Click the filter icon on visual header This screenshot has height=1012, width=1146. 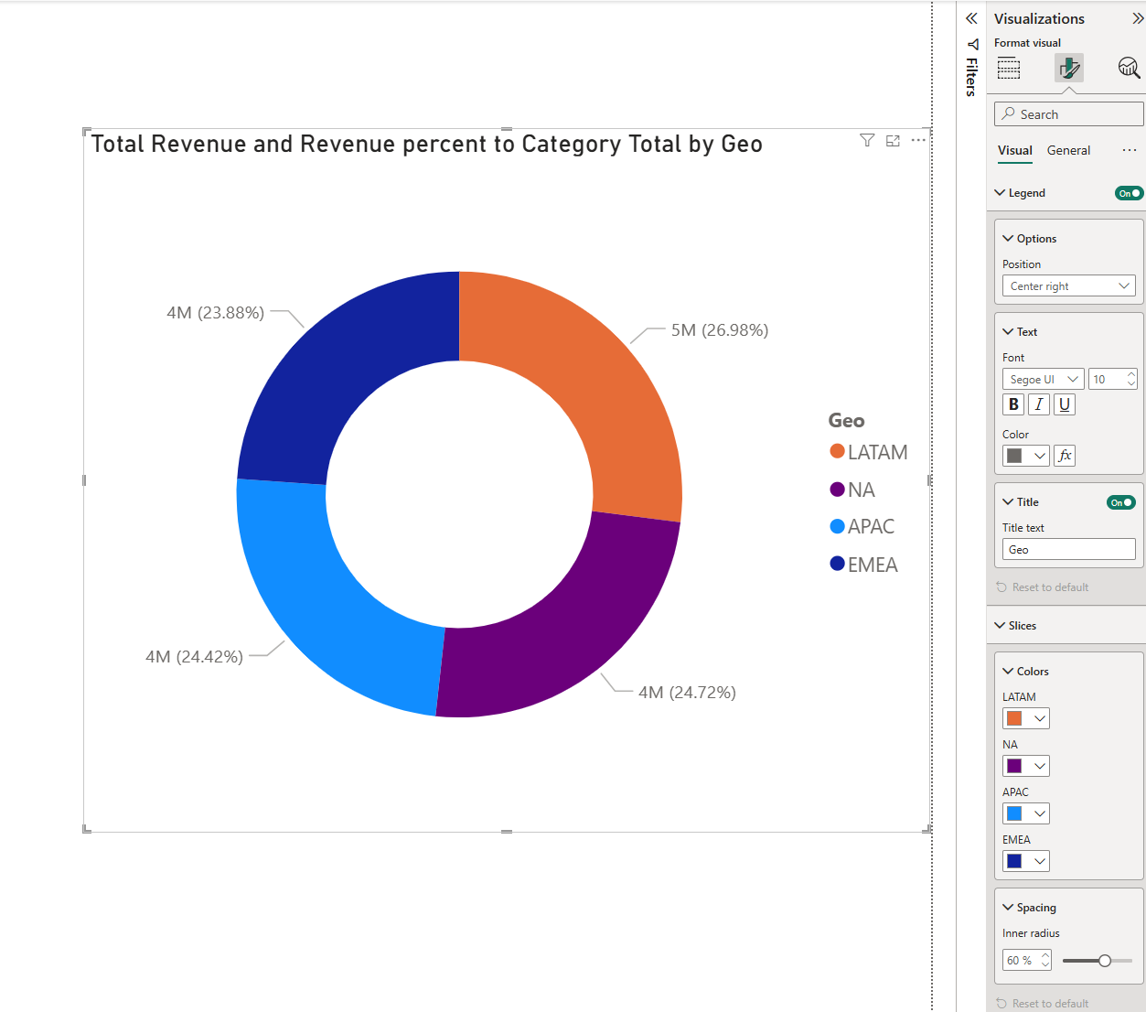[x=867, y=140]
